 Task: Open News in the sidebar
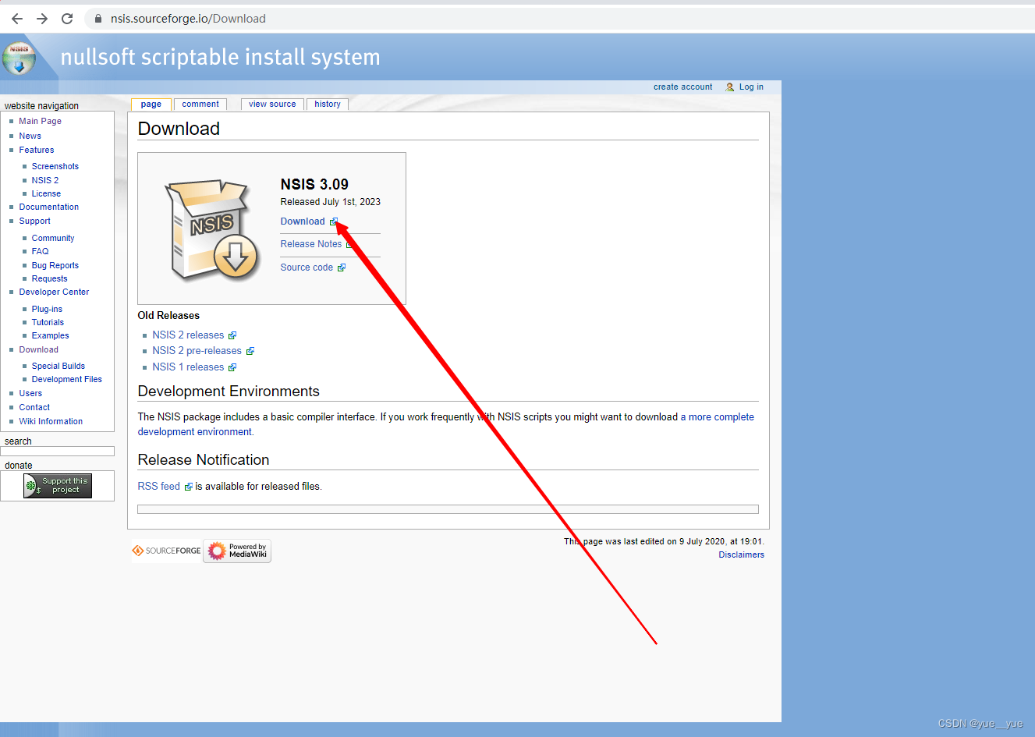pos(30,136)
